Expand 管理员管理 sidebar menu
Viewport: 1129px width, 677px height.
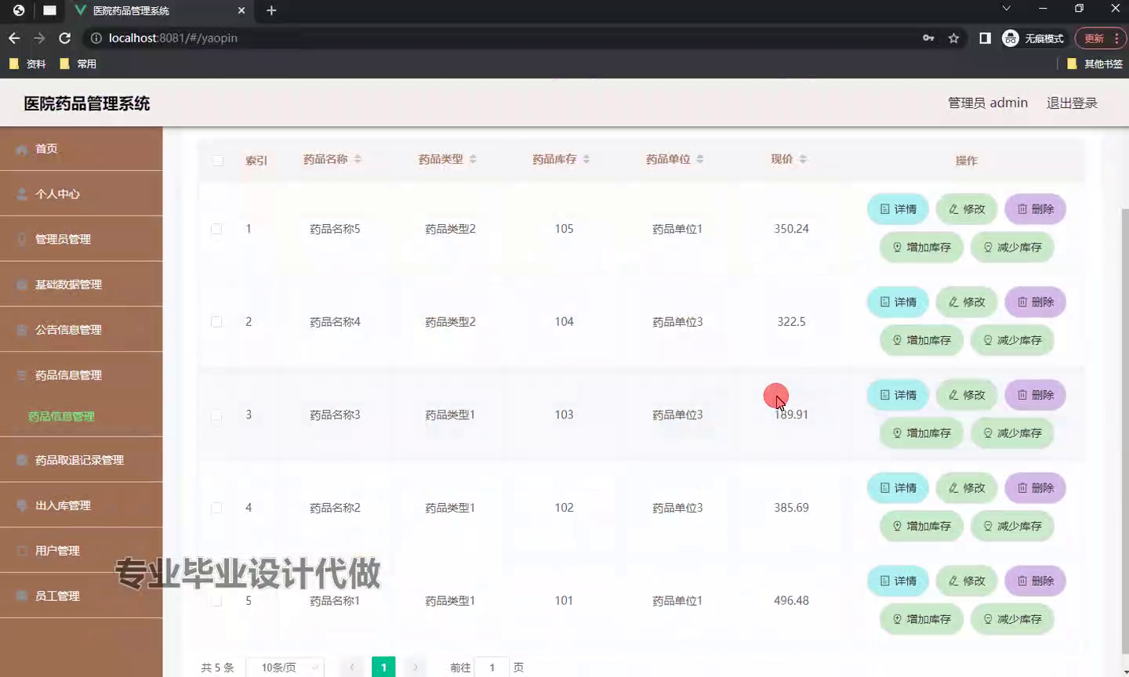81,239
